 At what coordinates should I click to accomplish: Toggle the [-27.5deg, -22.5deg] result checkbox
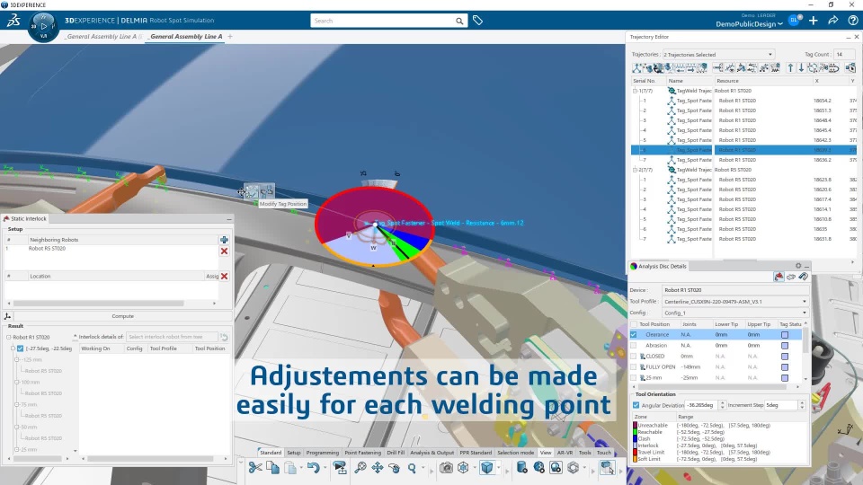tap(21, 348)
